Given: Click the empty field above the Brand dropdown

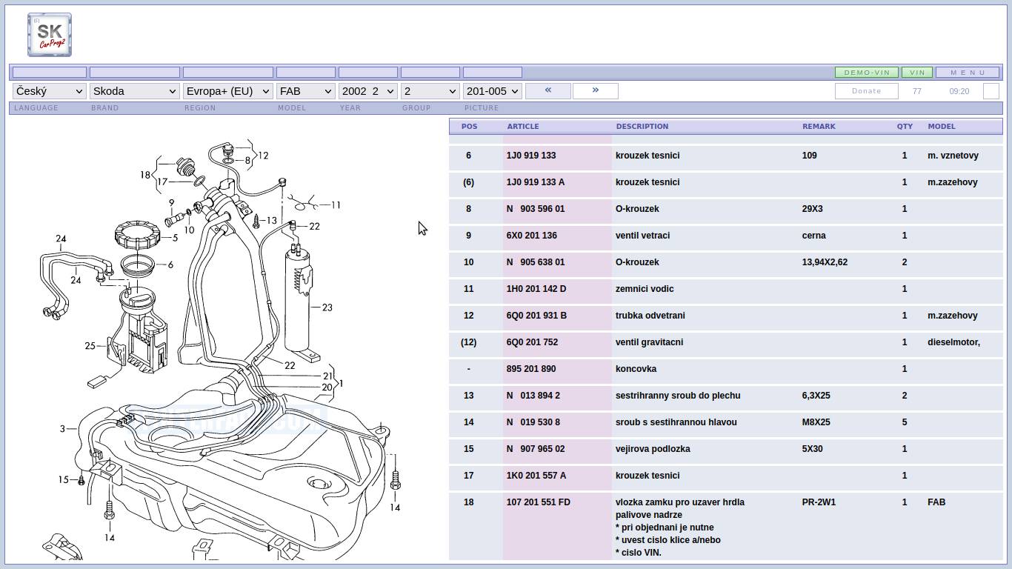Looking at the screenshot, I should [135, 73].
